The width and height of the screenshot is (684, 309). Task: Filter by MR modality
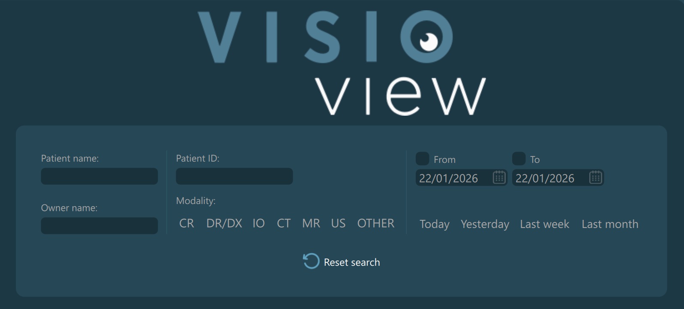(x=311, y=223)
